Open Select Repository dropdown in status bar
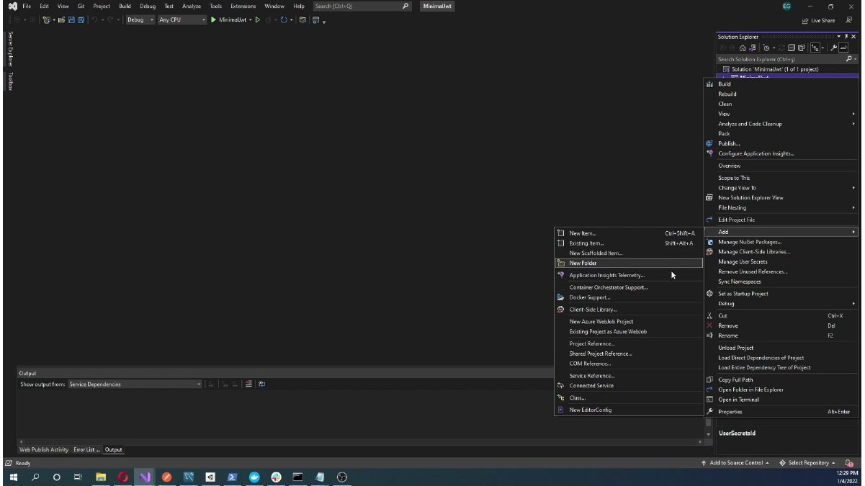This screenshot has height=486, width=865. [x=807, y=463]
